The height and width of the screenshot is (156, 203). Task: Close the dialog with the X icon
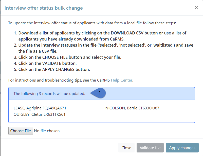point(196,8)
